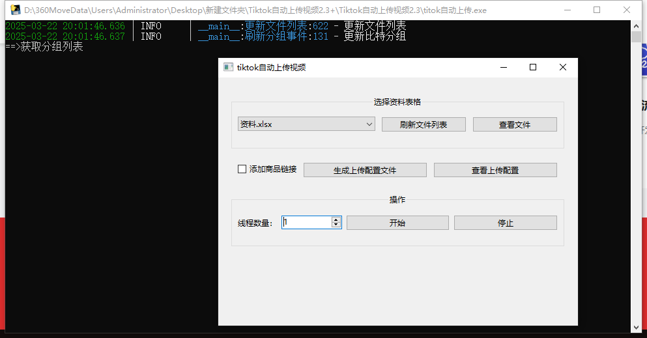This screenshot has height=338, width=647.
Task: Decrease 线程数量 with the down arrow
Action: [x=336, y=225]
